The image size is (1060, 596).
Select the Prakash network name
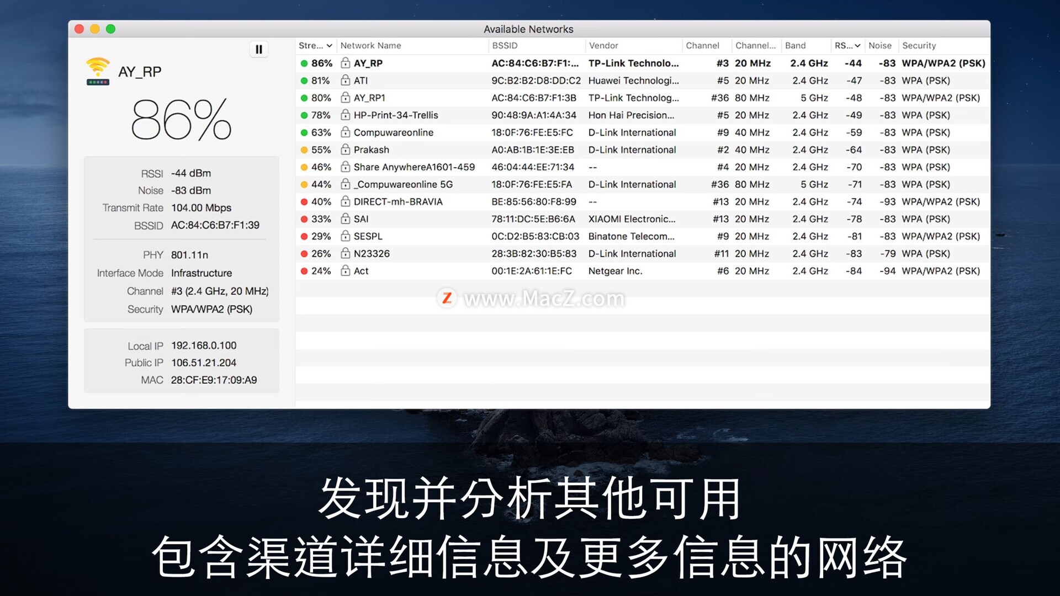point(372,150)
